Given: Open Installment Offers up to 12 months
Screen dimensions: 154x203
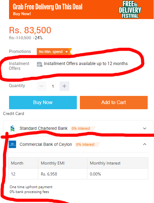Looking at the screenshot, I should (x=86, y=64).
